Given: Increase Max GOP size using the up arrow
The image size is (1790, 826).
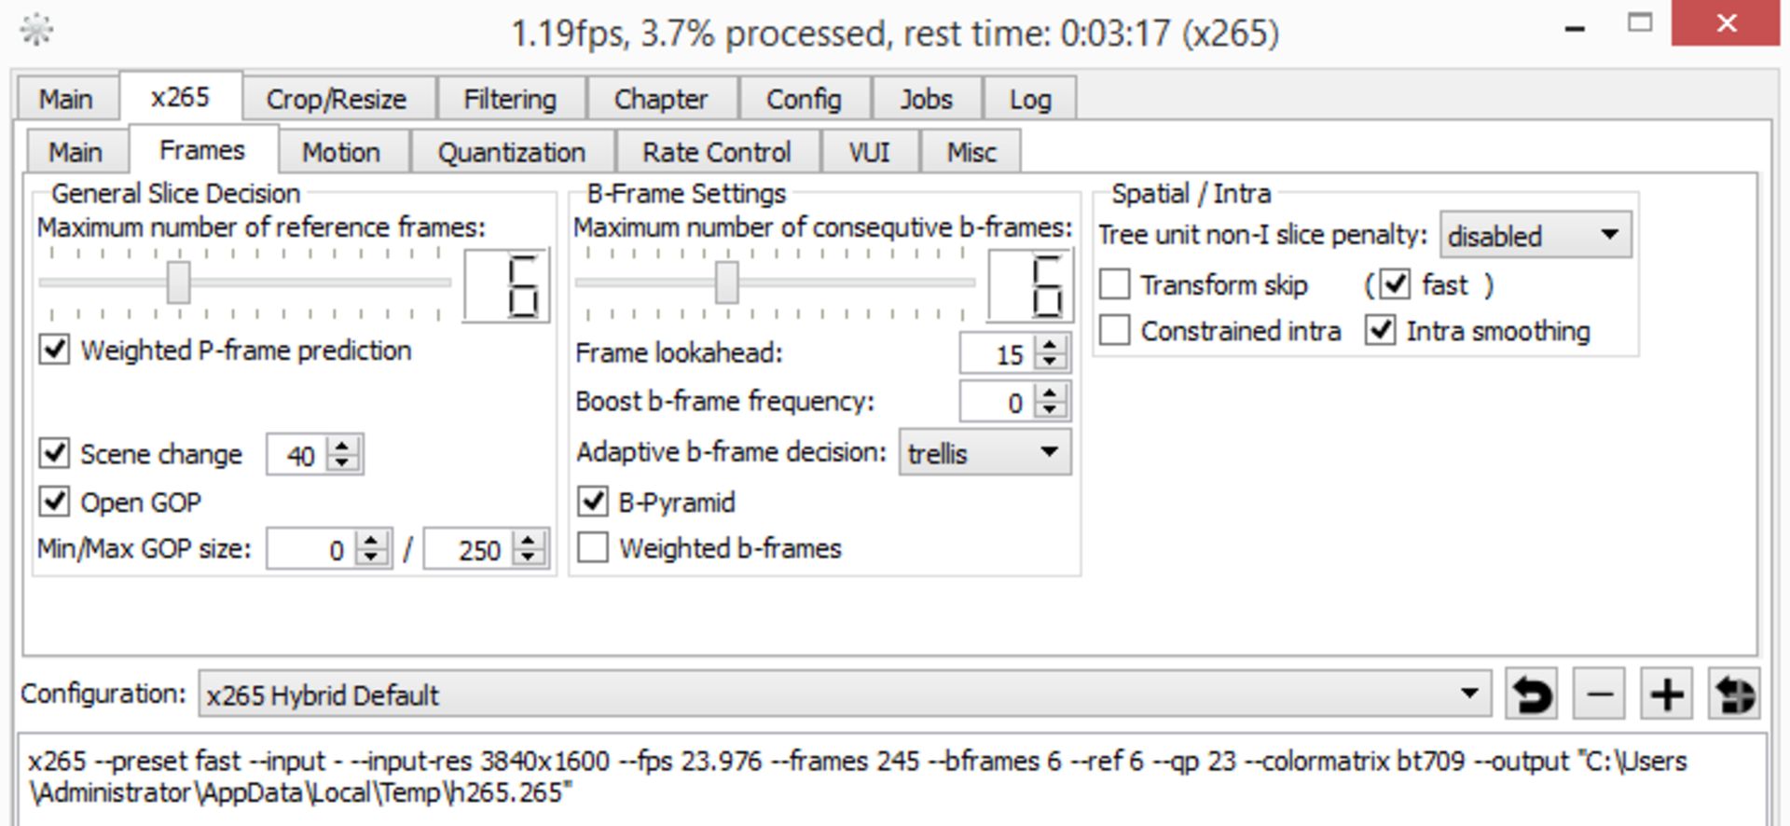Looking at the screenshot, I should click(529, 541).
